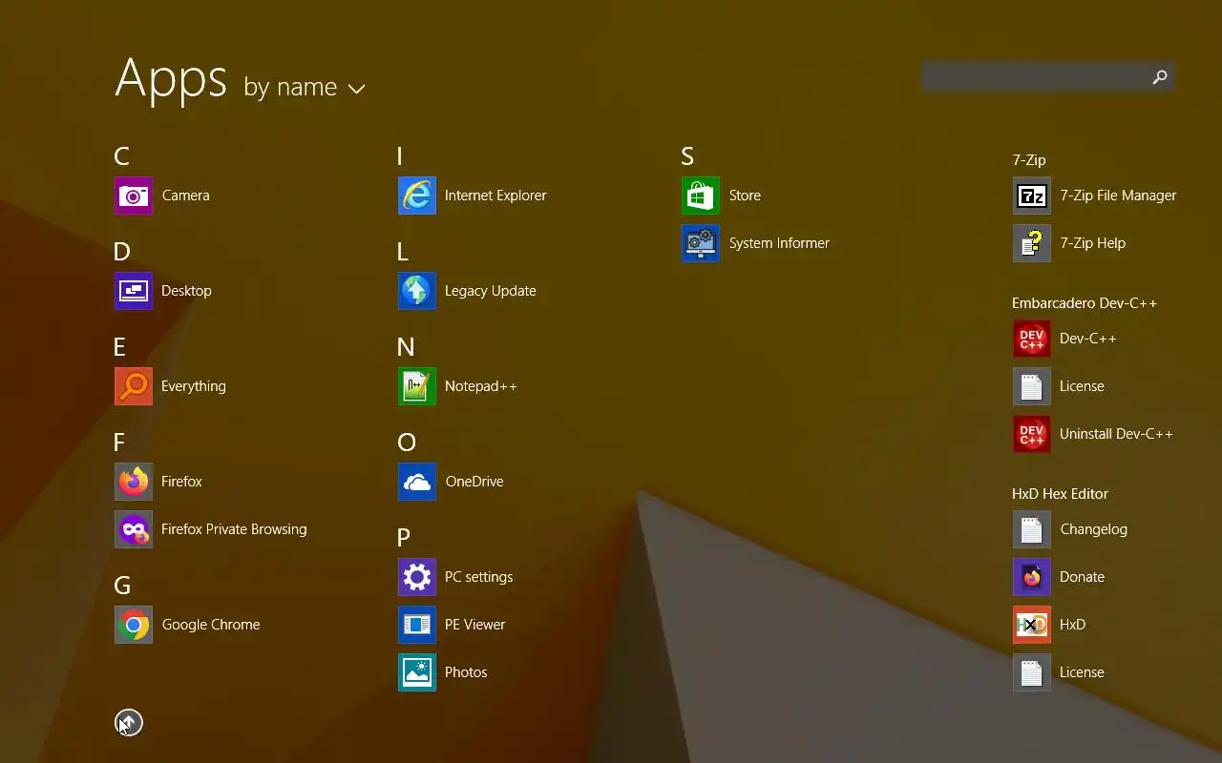Open the HxD Hex Editor License icon

point(1032,672)
